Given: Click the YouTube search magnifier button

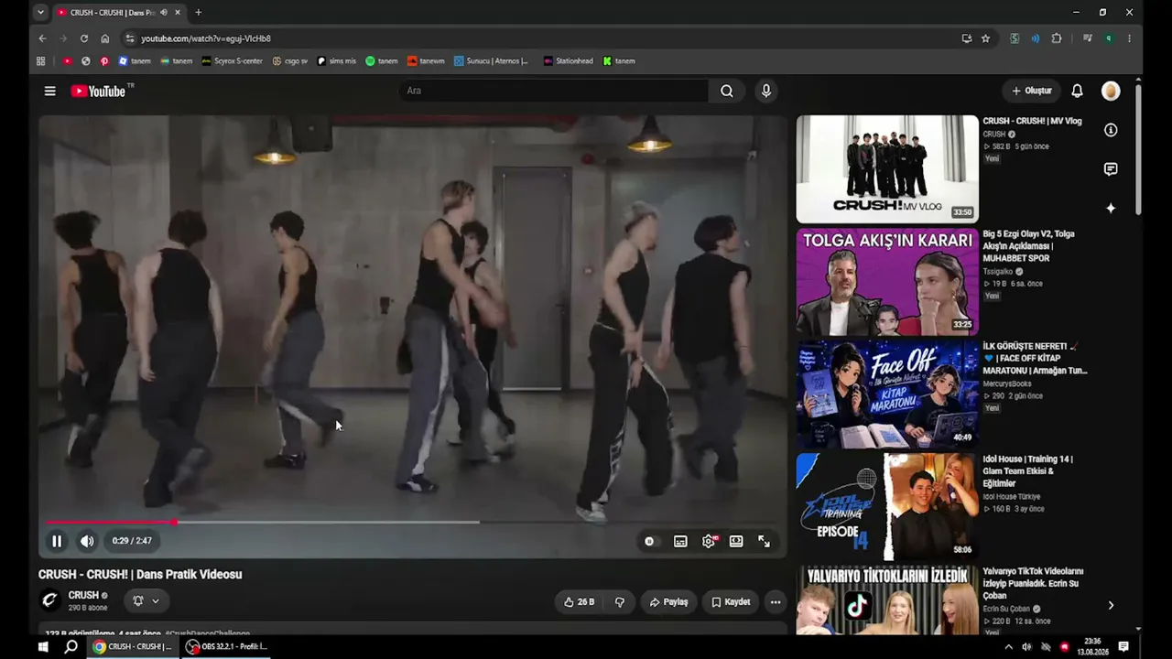Looking at the screenshot, I should 727,91.
